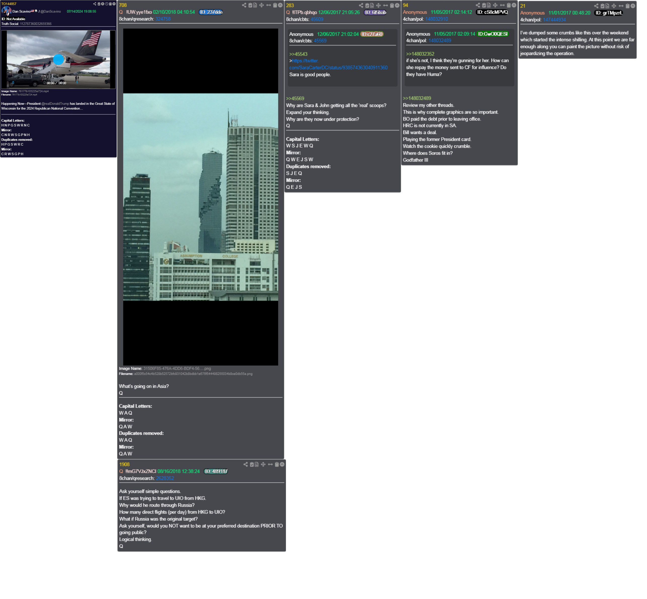Image resolution: width=647 pixels, height=599 pixels.
Task: Click the circled A icon on post 94
Action: [514, 5]
